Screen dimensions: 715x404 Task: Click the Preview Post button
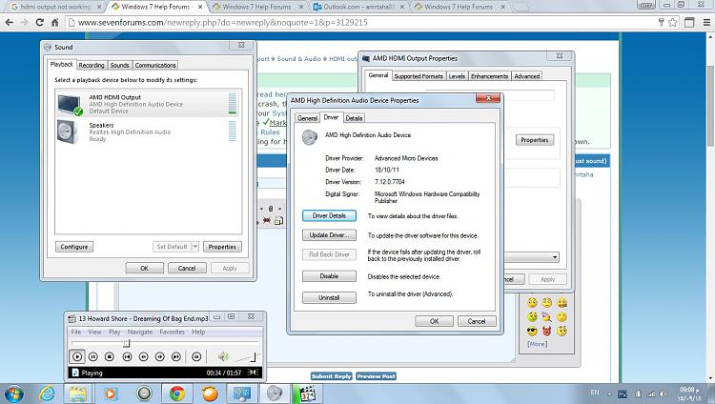(x=376, y=376)
